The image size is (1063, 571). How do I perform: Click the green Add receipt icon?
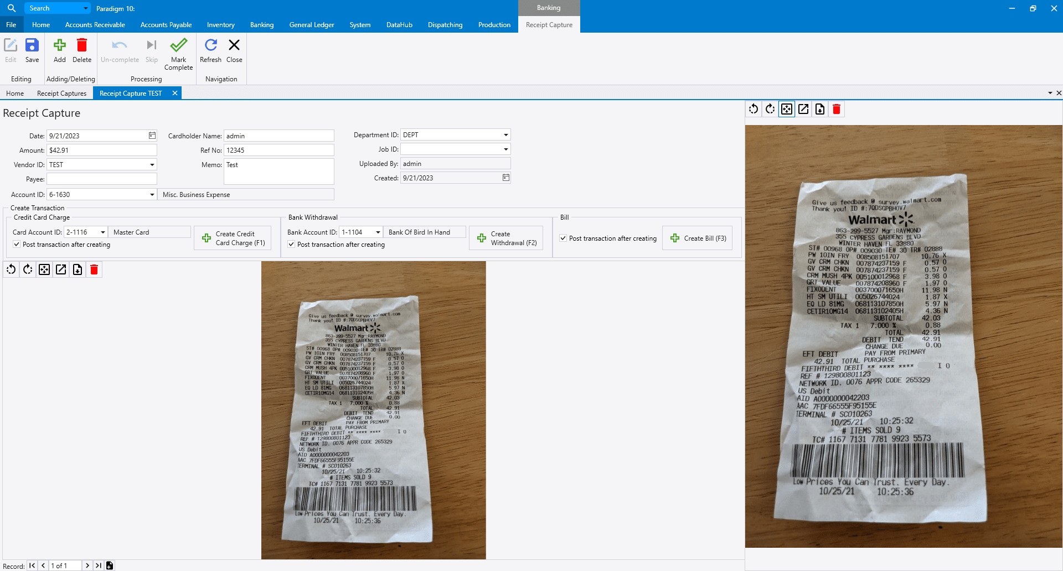coord(59,45)
